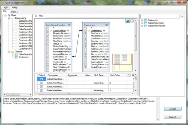Uncheck the PostalCode field checkbox

[85, 67]
